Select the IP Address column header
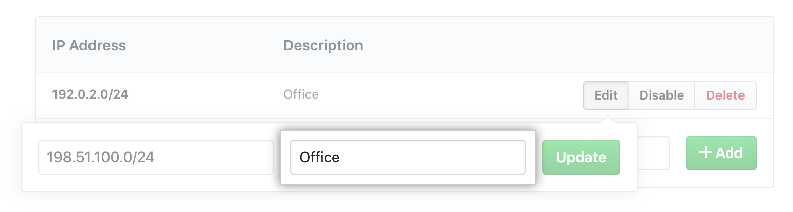The height and width of the screenshot is (212, 793). click(x=89, y=45)
